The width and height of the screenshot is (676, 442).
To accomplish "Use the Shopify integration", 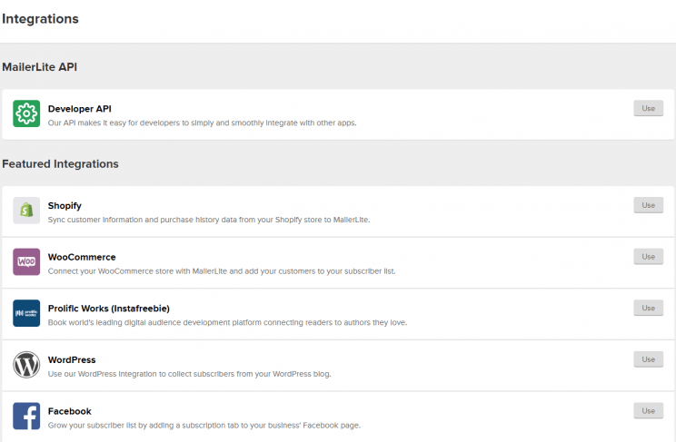I will pos(648,205).
